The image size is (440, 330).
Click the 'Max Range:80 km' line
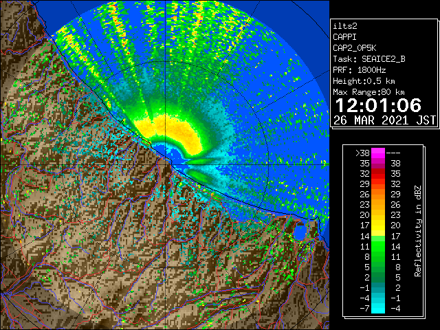(x=368, y=92)
